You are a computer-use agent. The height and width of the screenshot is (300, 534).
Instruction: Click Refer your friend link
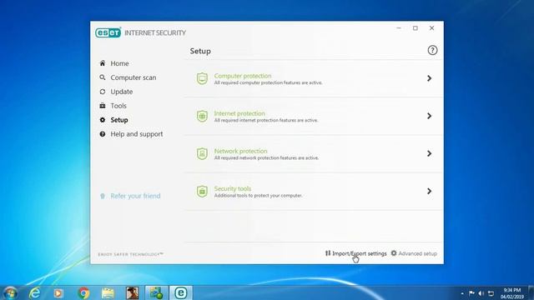point(135,196)
